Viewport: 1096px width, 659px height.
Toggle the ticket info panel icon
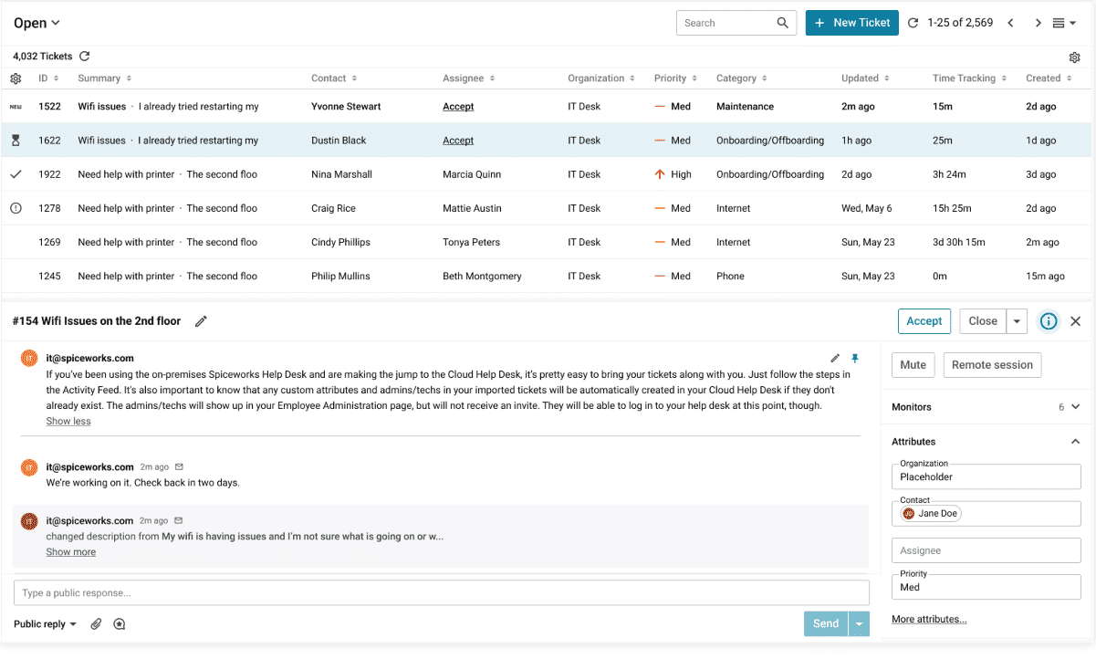[1049, 321]
